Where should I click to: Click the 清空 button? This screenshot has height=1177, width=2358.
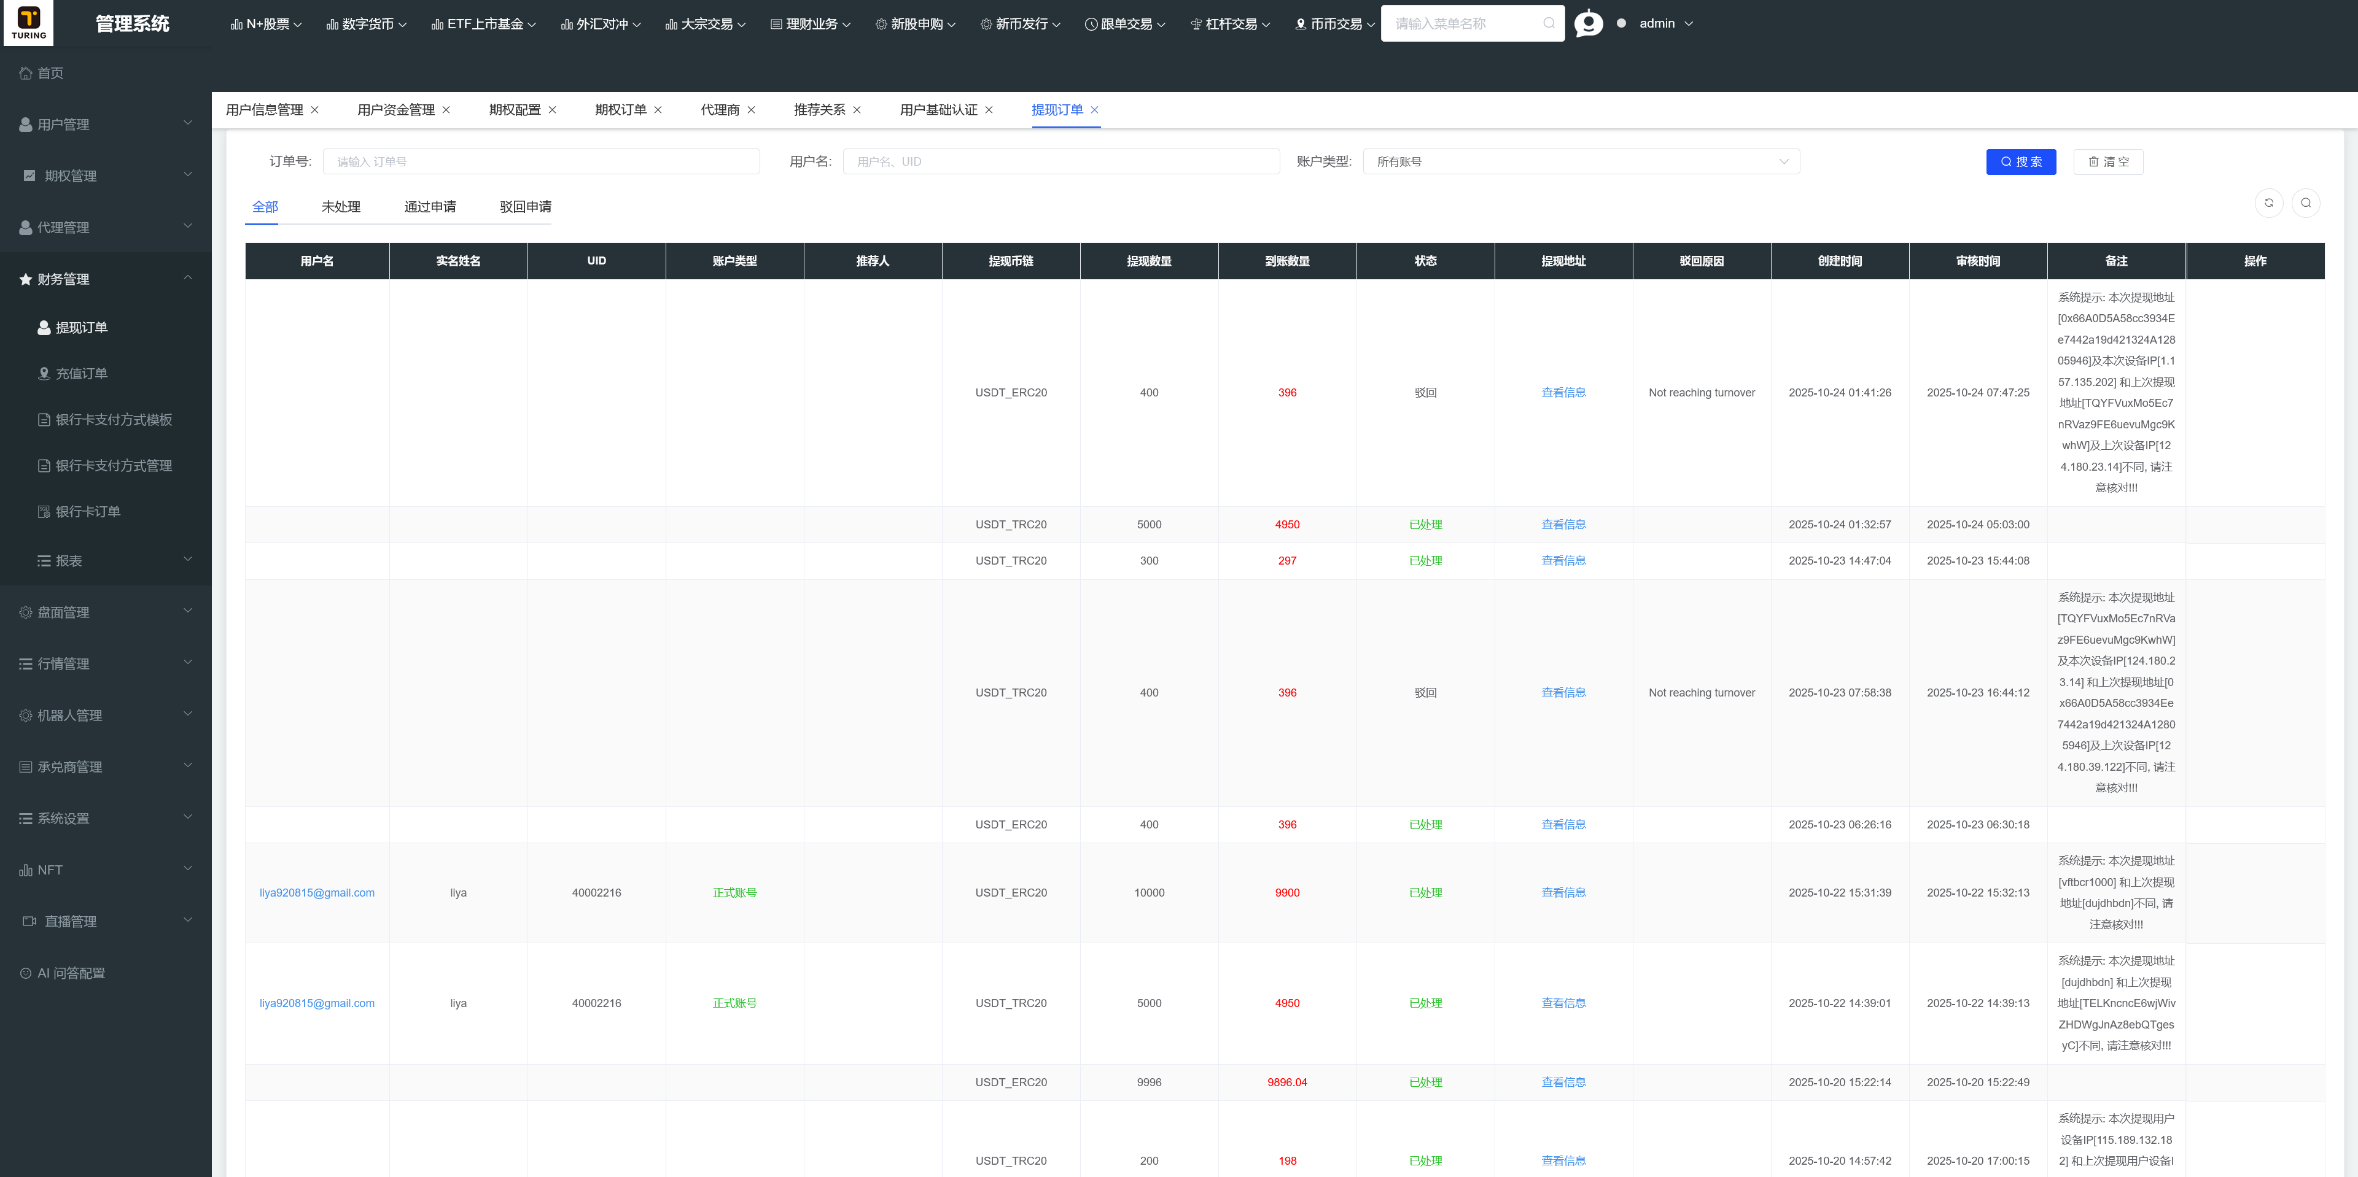coord(2107,162)
